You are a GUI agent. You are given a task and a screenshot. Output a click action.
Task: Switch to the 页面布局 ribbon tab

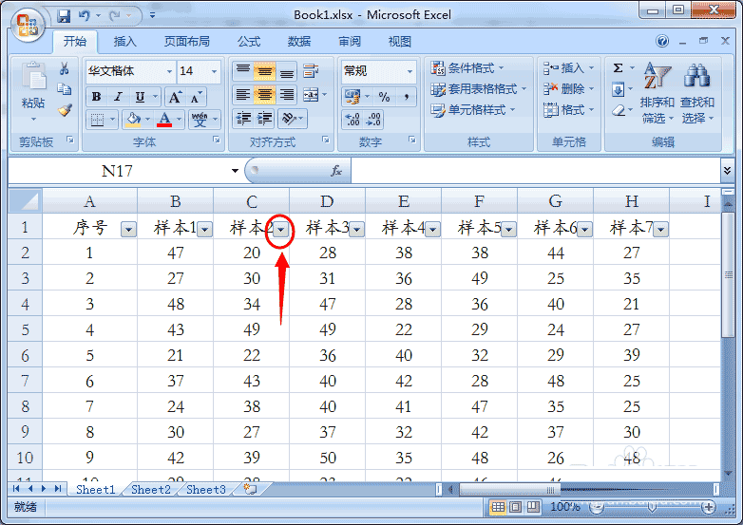(x=186, y=42)
